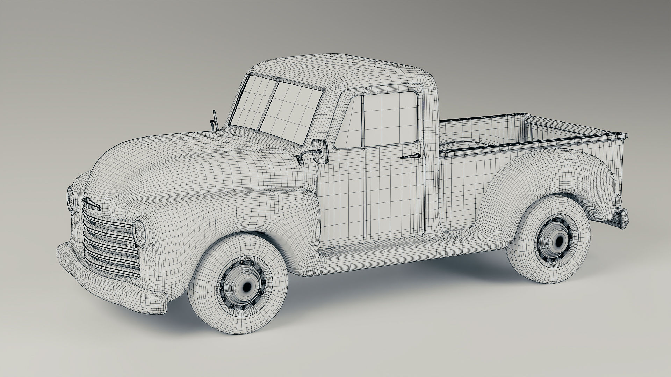The width and height of the screenshot is (671, 377).
Task: Click the driver-side door handle
Action: pos(411,156)
